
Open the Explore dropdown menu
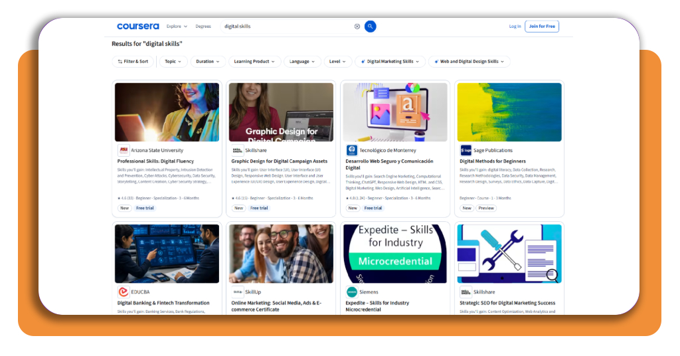(177, 27)
